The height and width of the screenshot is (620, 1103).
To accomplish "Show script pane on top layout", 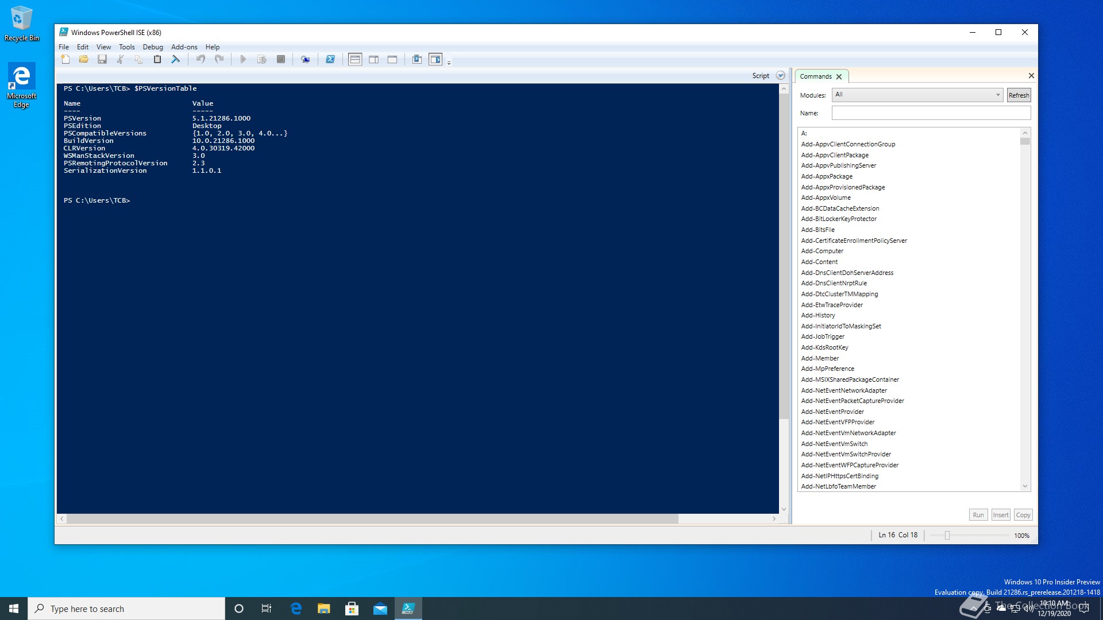I will tap(355, 59).
